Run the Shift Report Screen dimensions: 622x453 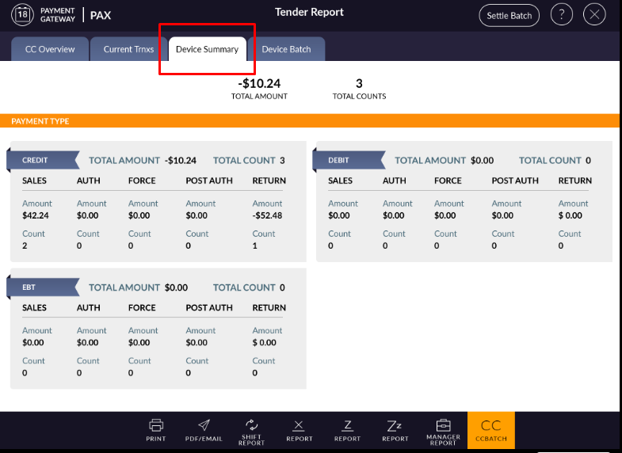[251, 432]
